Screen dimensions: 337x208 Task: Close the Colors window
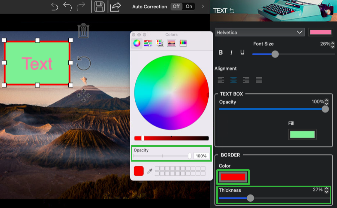(133, 35)
